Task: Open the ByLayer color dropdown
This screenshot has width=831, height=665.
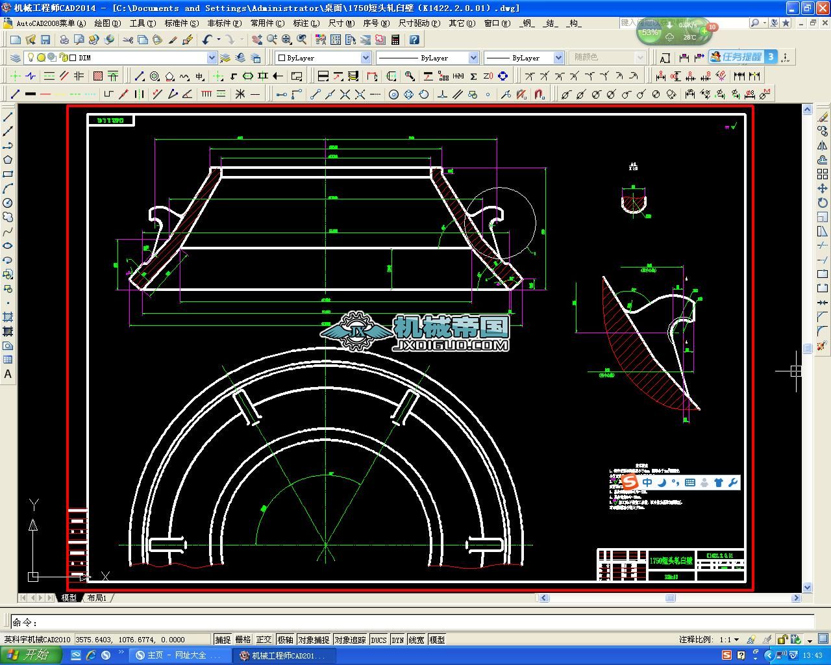Action: (366, 58)
